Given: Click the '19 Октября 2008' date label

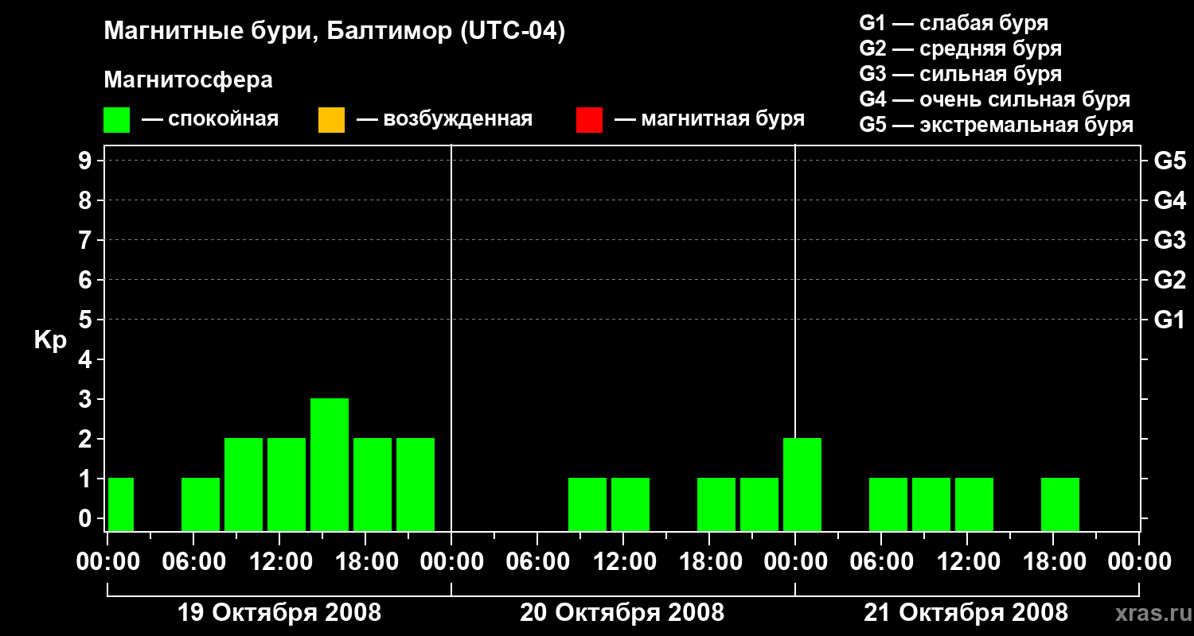Looking at the screenshot, I should pos(279,613).
